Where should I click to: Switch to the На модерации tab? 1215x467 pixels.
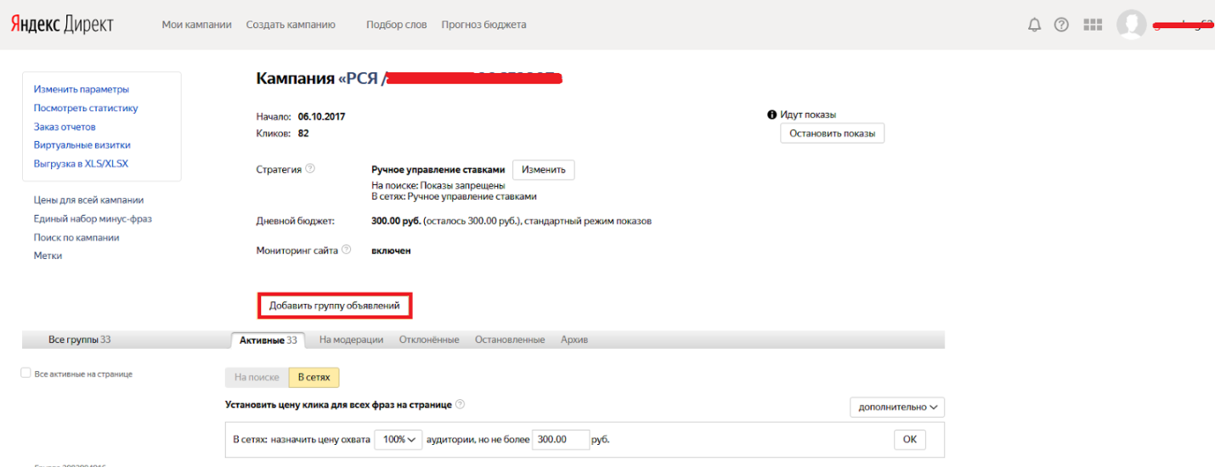click(x=351, y=340)
